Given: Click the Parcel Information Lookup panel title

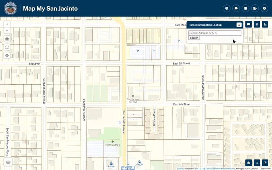Looking at the screenshot, I should click(205, 25).
